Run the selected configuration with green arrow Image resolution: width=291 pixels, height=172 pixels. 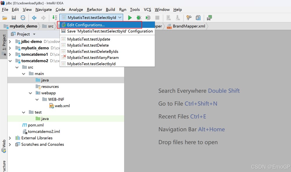click(x=130, y=18)
